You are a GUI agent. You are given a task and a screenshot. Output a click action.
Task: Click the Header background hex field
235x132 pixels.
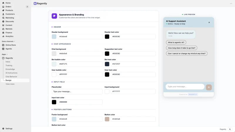80,36
